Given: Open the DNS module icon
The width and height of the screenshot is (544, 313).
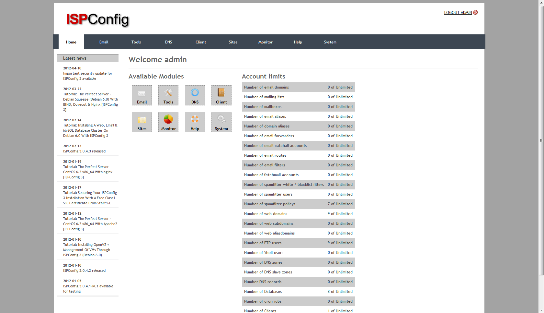Looking at the screenshot, I should (x=195, y=95).
